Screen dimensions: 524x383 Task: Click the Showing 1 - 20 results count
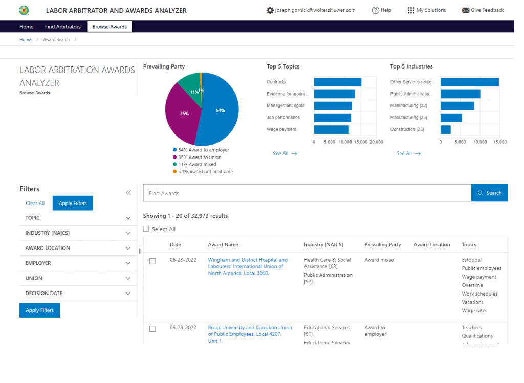pyautogui.click(x=185, y=216)
